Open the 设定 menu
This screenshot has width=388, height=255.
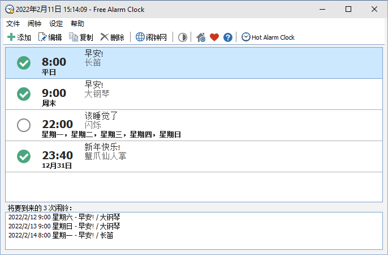click(56, 24)
